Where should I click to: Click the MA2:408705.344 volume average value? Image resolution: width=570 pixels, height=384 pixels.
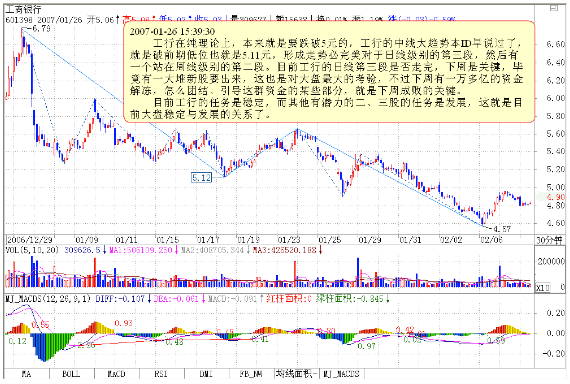point(212,250)
